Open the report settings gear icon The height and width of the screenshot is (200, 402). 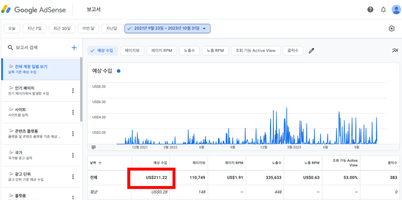click(391, 29)
